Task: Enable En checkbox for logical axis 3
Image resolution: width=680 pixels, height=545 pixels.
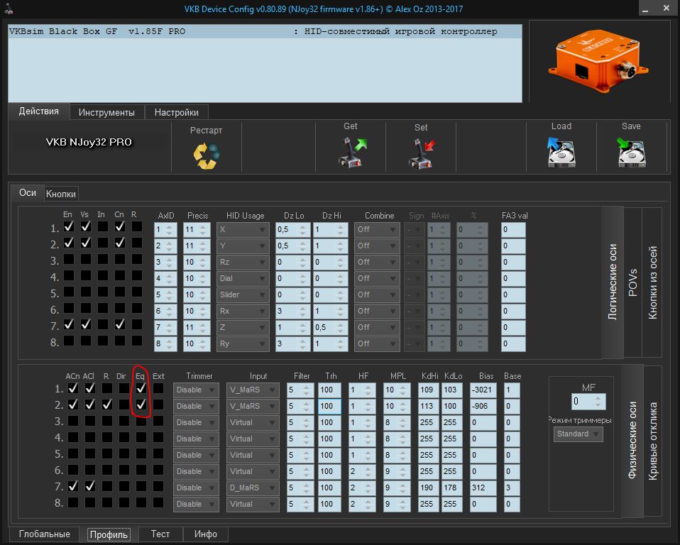Action: click(x=69, y=259)
